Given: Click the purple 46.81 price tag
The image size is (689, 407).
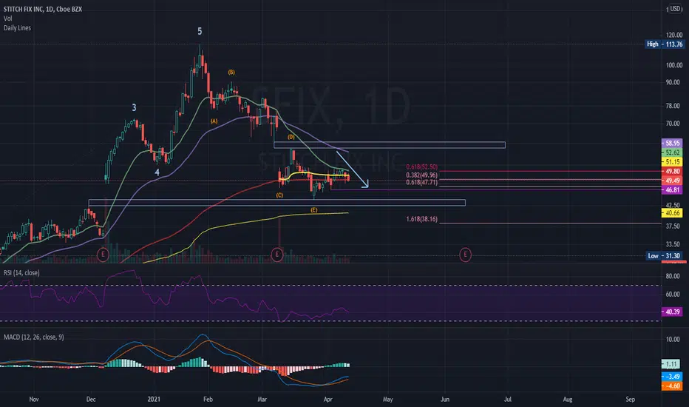Looking at the screenshot, I should [672, 190].
